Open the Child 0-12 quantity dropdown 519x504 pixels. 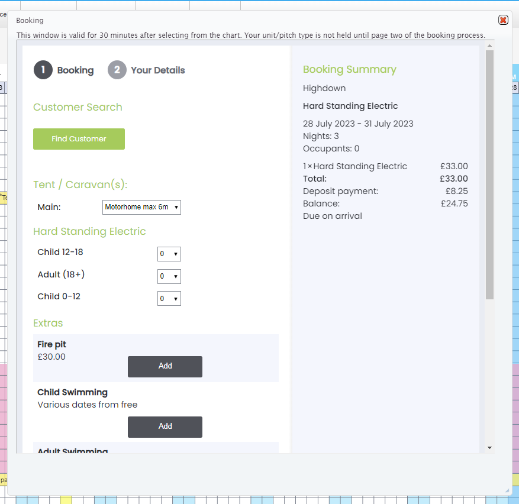coord(169,299)
